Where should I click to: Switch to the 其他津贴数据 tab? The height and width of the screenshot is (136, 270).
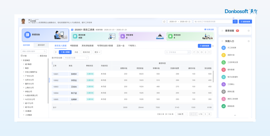click(x=88, y=46)
